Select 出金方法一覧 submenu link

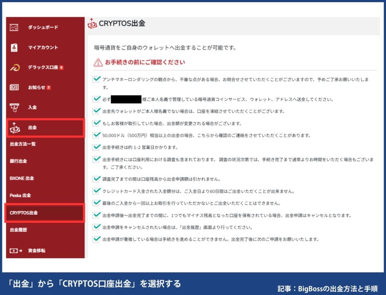click(23, 144)
